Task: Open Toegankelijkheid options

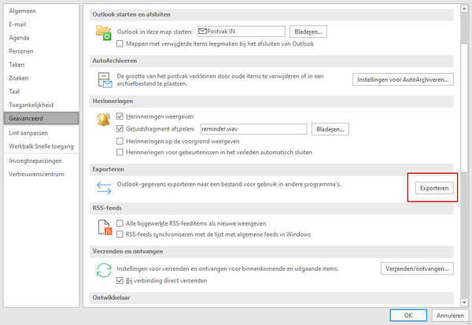Action: pos(41,105)
